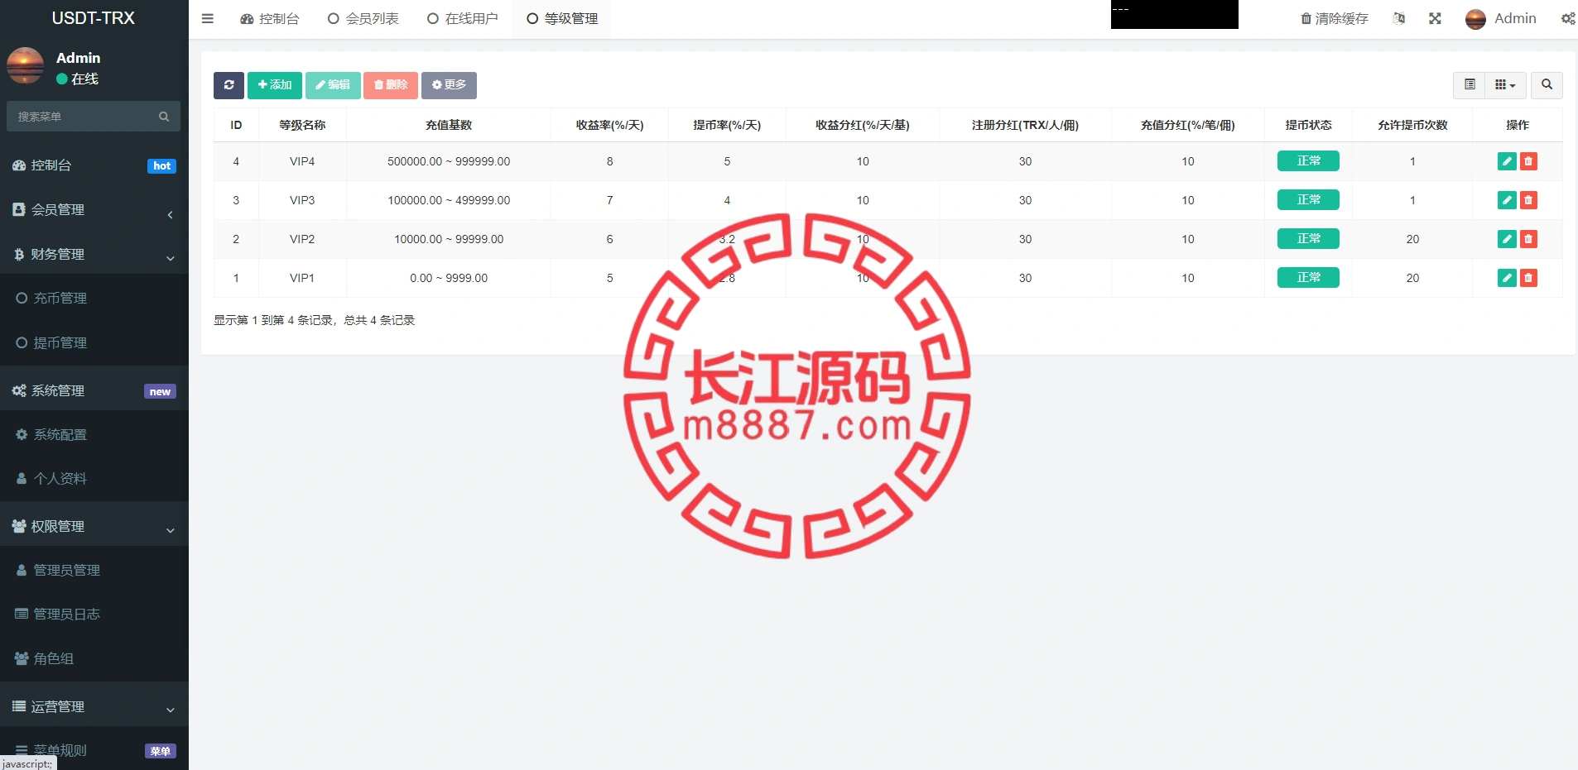Viewport: 1578px width, 770px height.
Task: Toggle VIP4 withdrawal status 正常
Action: tap(1308, 161)
